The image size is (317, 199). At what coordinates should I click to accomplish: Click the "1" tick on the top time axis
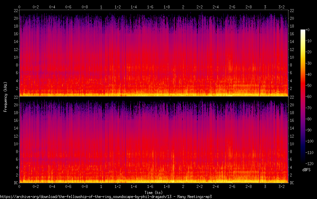tap(101, 7)
